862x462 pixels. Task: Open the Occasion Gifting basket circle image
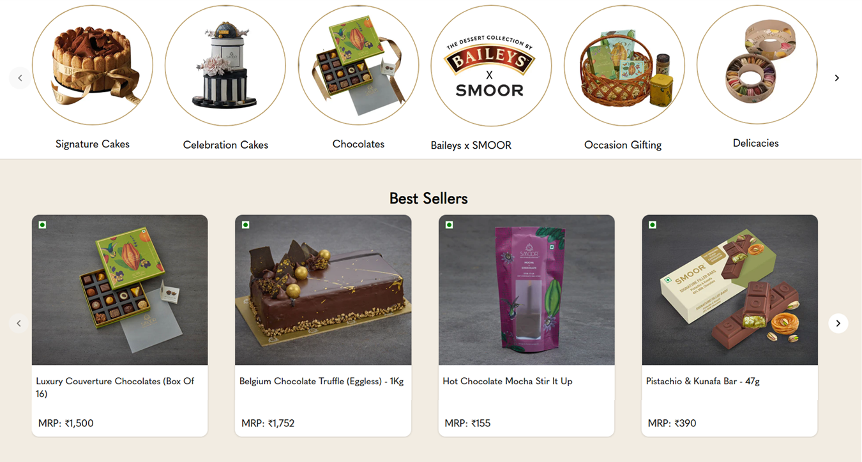click(x=624, y=66)
